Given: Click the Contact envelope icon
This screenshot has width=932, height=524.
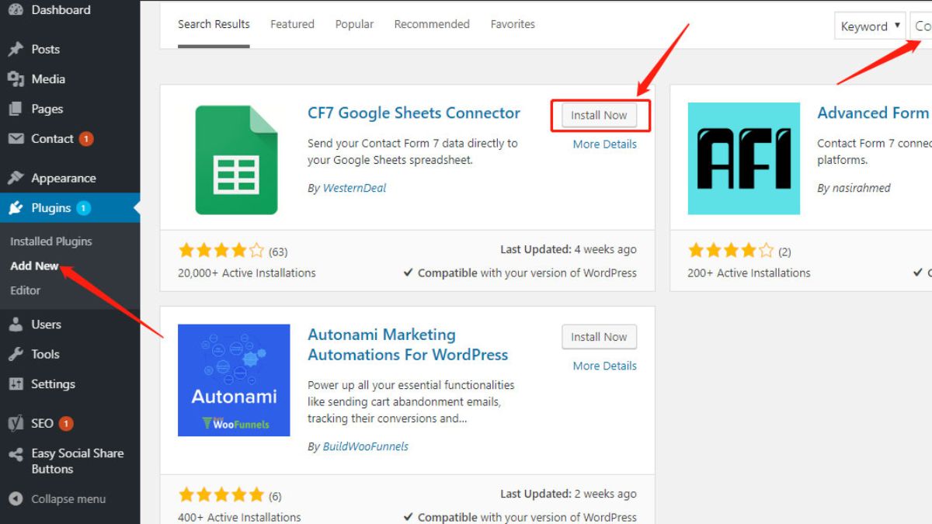Looking at the screenshot, I should 16,139.
